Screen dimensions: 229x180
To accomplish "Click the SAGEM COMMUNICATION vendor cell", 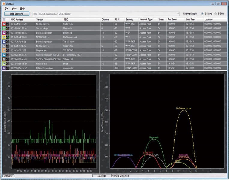I will (49, 59).
